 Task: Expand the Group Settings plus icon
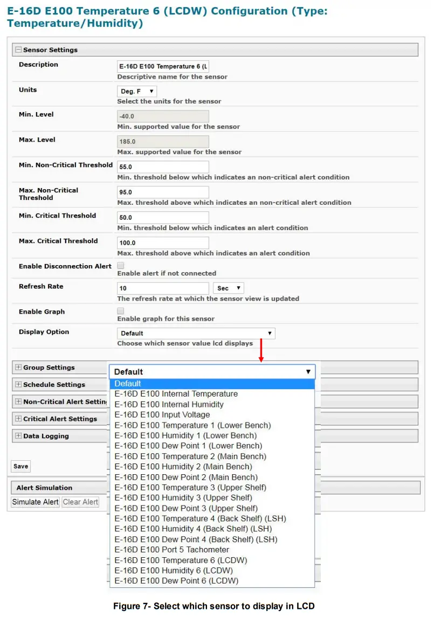pyautogui.click(x=18, y=368)
